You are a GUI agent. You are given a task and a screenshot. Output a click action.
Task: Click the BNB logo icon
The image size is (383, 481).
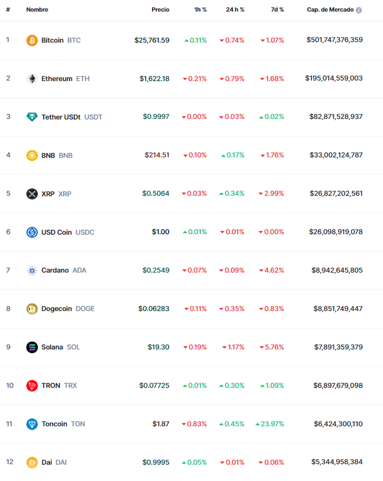32,155
